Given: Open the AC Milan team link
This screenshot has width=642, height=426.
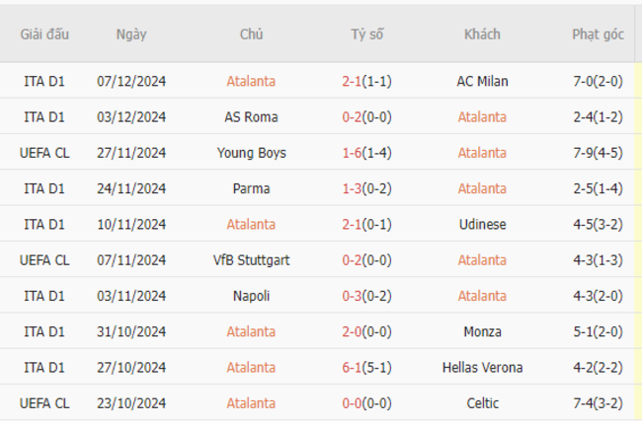Looking at the screenshot, I should (x=482, y=81).
